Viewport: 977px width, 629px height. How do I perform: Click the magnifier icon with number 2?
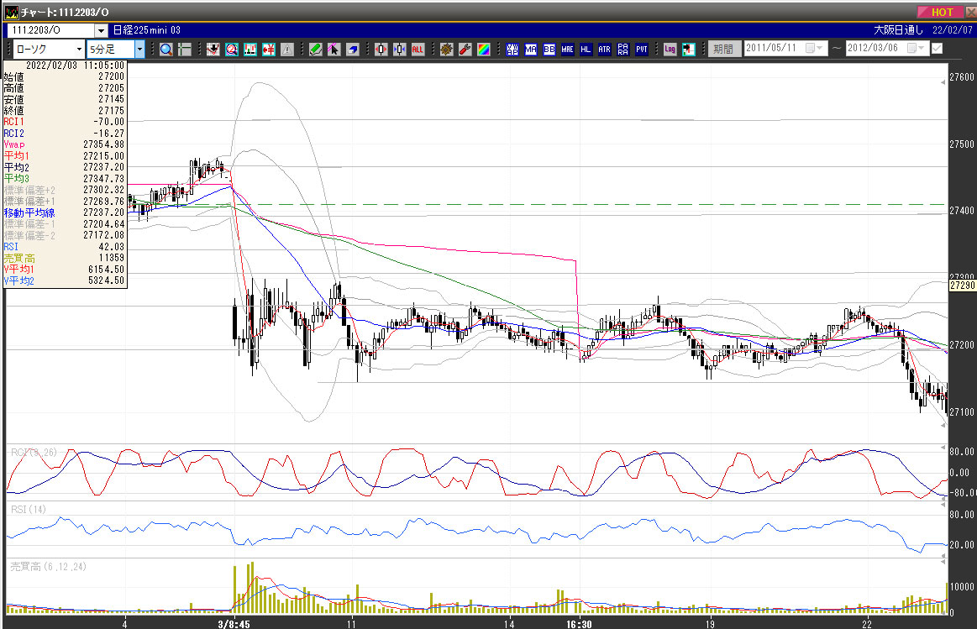tap(232, 50)
